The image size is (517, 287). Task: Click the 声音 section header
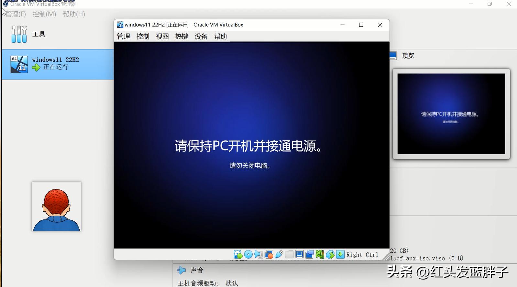pyautogui.click(x=197, y=270)
